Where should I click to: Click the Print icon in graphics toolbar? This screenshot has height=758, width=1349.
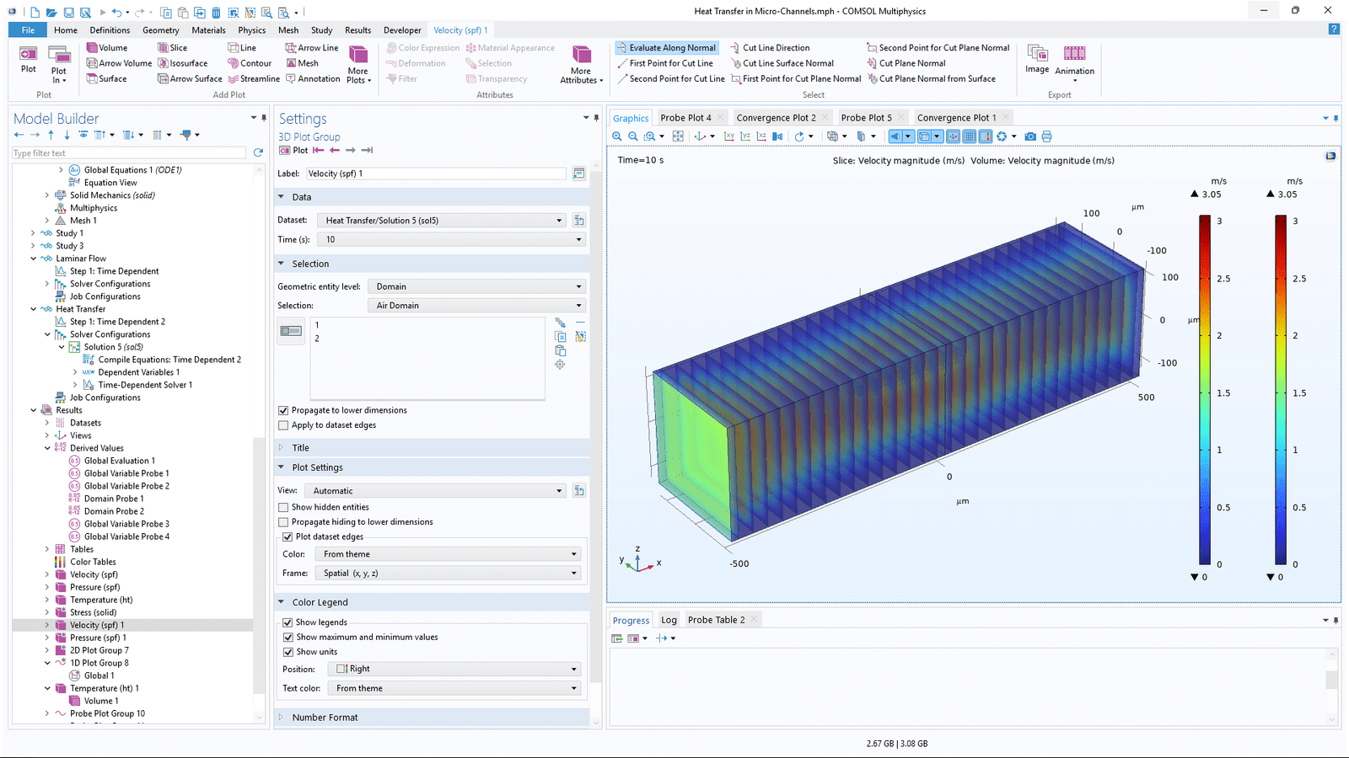[x=1047, y=136]
